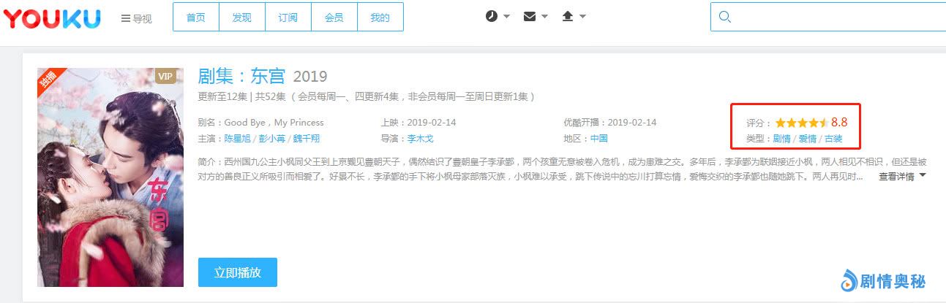Click the 东宫 poster thumbnail
Viewport: 946px width, 303px height.
tap(110, 177)
